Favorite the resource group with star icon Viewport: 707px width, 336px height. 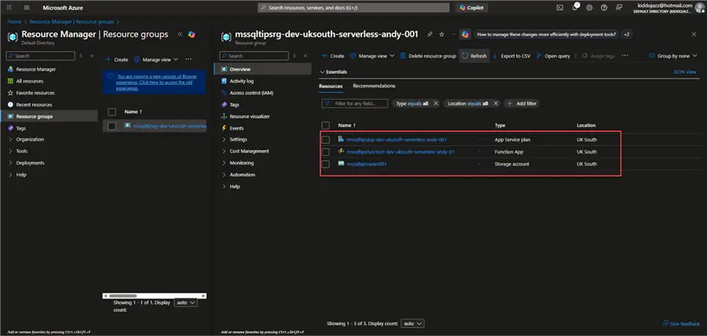441,35
